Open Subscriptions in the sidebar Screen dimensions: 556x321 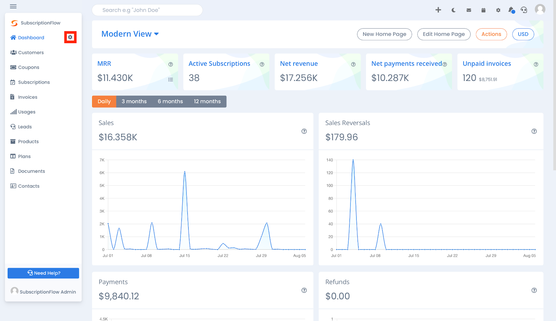34,82
